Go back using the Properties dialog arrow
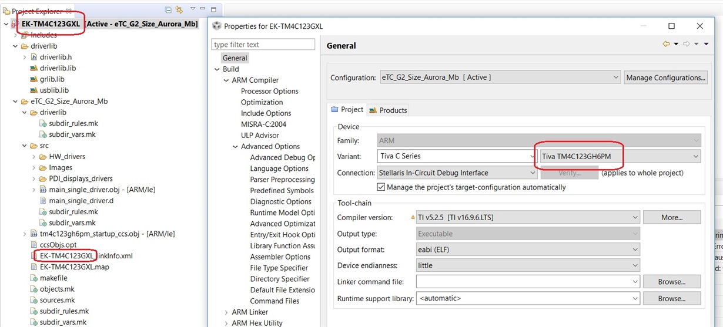This screenshot has width=723, height=327. 666,44
